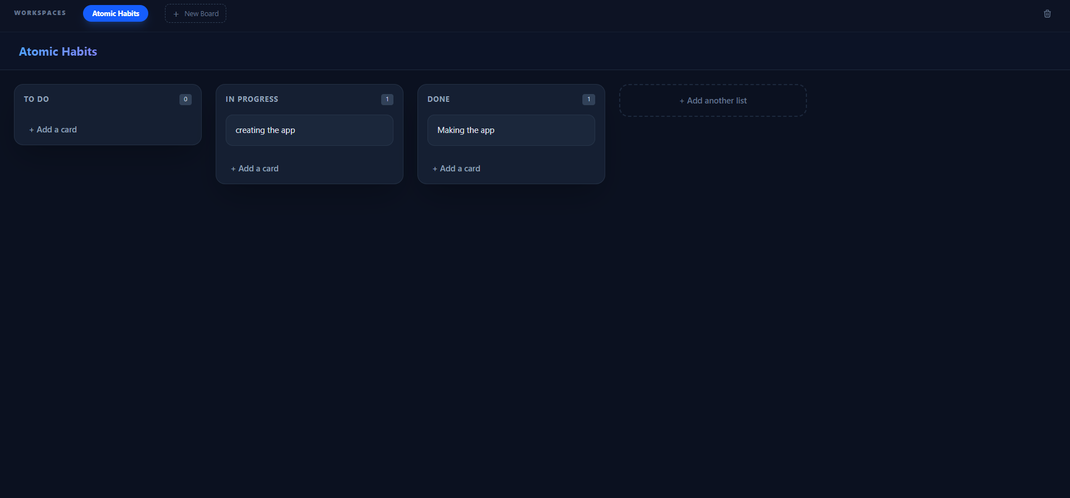Click Add another list
Image resolution: width=1070 pixels, height=498 pixels.
713,101
